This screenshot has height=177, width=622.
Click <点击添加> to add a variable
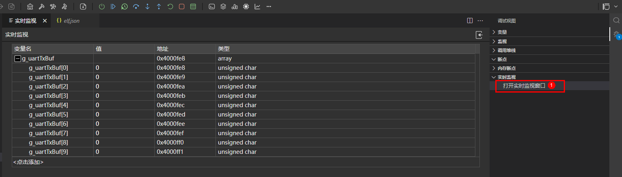pos(29,162)
